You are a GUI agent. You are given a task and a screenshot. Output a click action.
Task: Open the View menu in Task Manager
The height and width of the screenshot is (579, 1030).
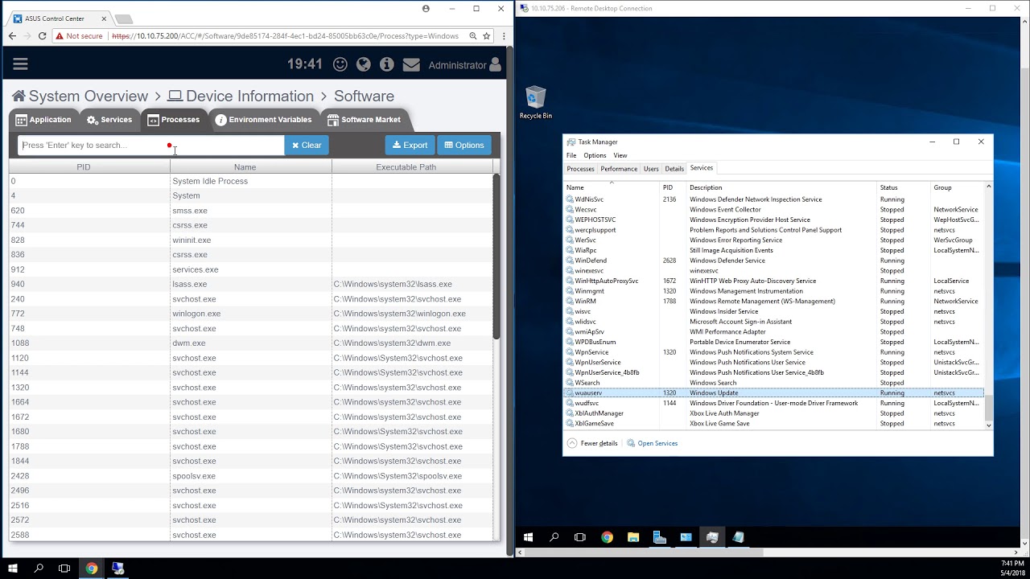[620, 155]
